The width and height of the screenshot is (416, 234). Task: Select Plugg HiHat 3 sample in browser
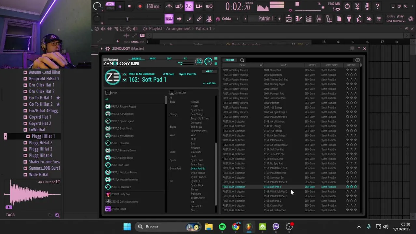tap(40, 149)
